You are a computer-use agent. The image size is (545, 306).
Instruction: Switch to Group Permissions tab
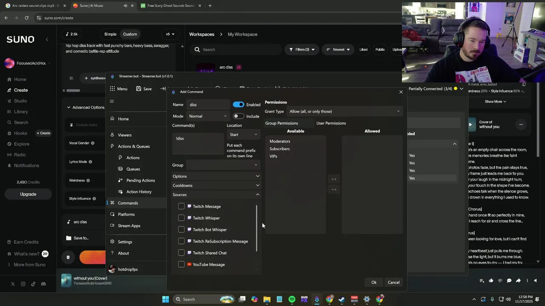[281, 123]
